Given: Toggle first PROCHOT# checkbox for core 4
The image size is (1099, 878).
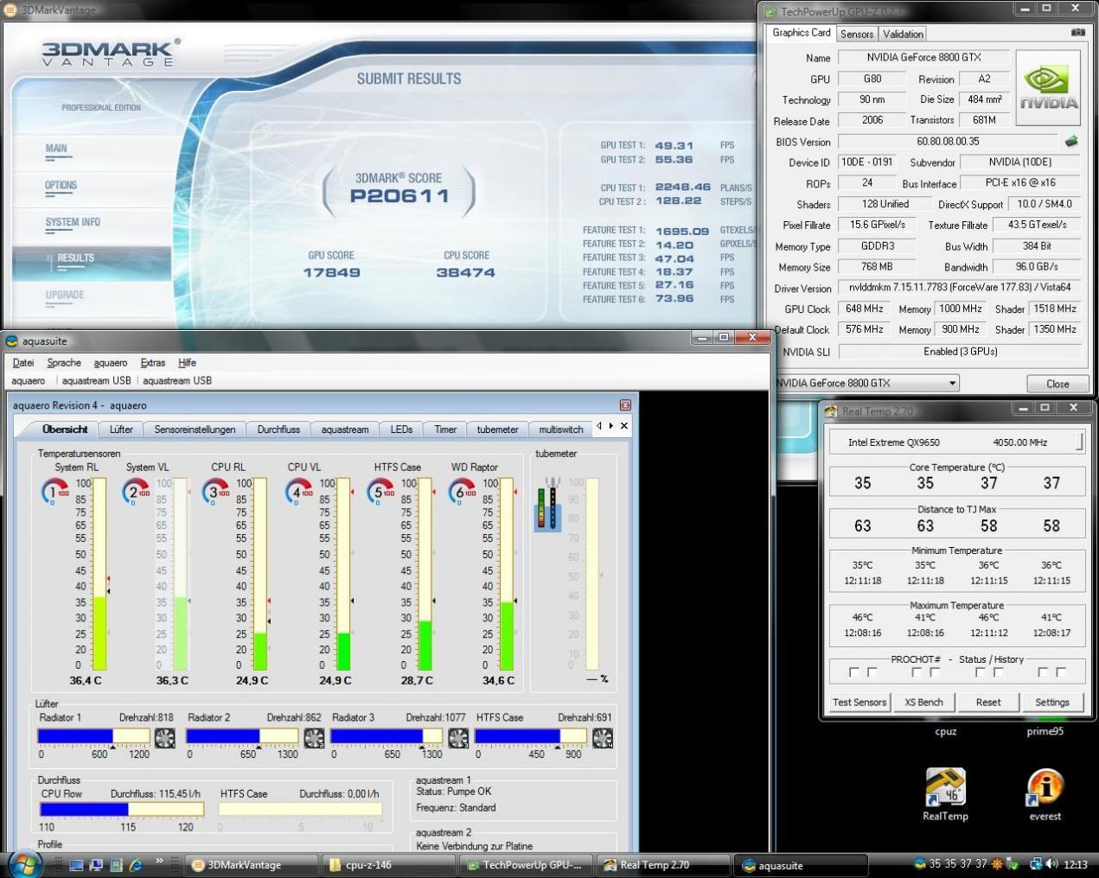Looking at the screenshot, I should point(1043,672).
